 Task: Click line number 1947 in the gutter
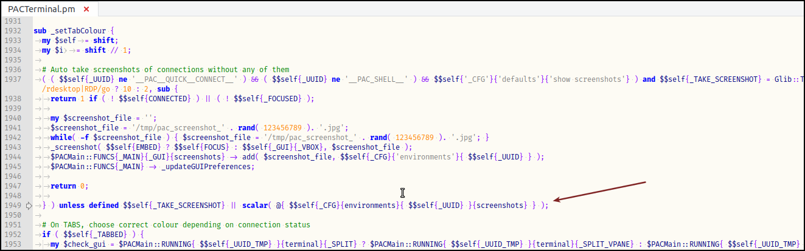click(x=12, y=186)
